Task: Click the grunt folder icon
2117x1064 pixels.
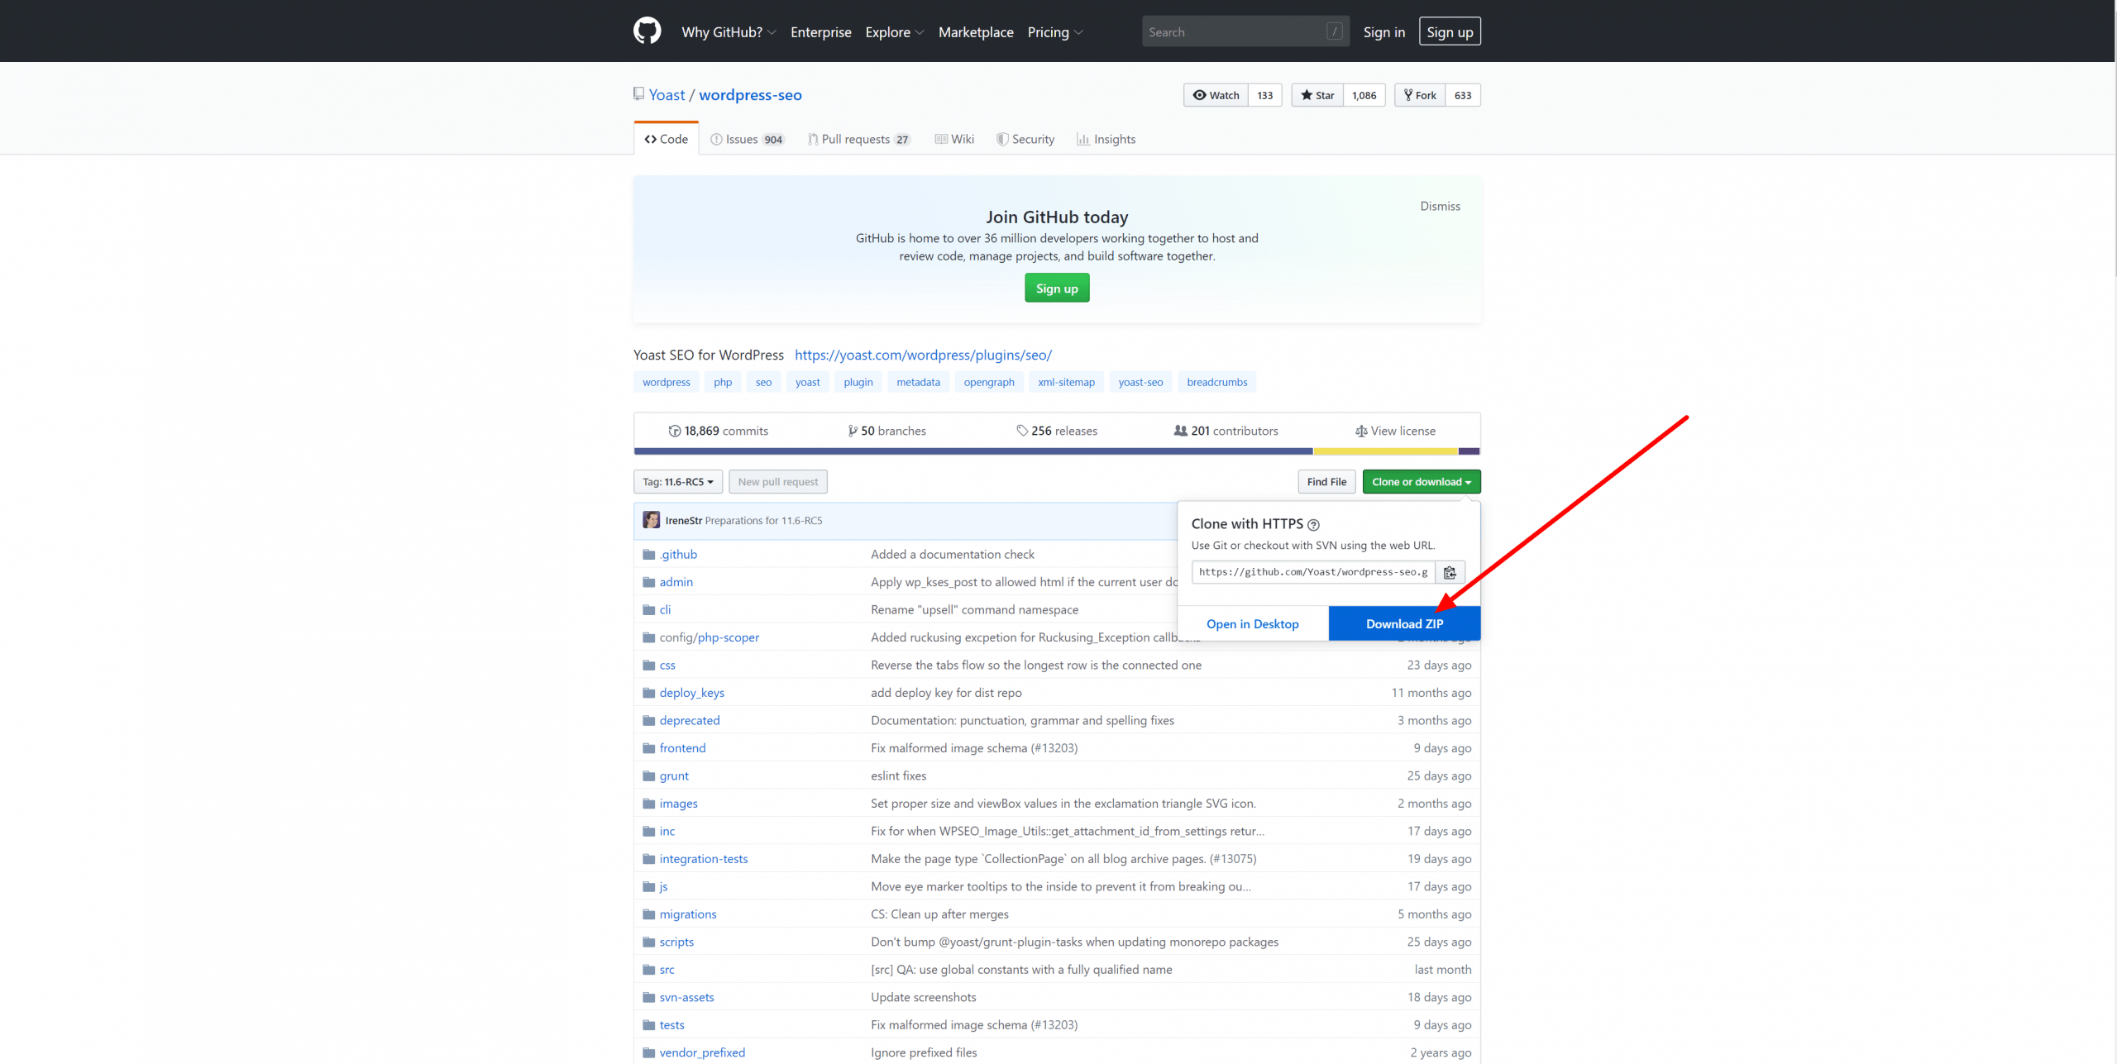Action: click(648, 776)
